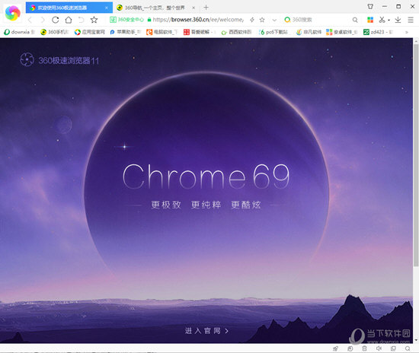Click the vertical page scrollbar thumb
This screenshot has height=353, width=419.
pos(416,154)
